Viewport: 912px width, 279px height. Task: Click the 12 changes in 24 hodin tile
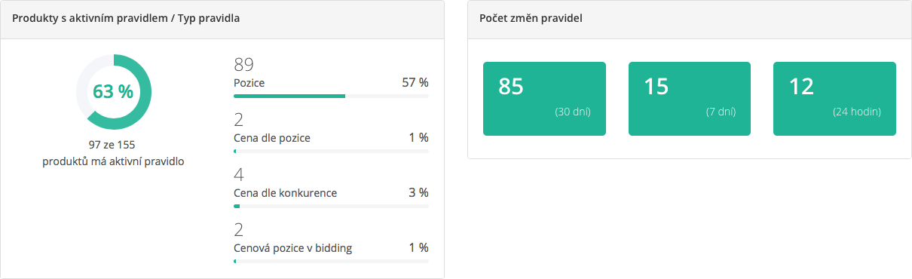pos(835,99)
